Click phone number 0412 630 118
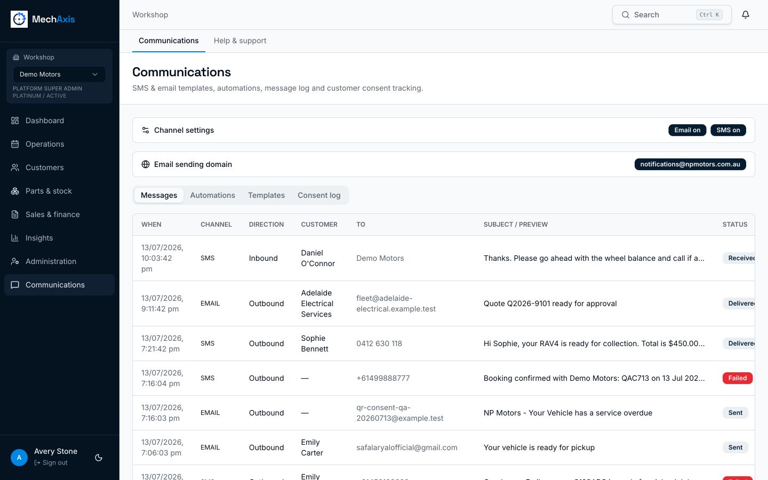This screenshot has height=480, width=768. tap(379, 343)
